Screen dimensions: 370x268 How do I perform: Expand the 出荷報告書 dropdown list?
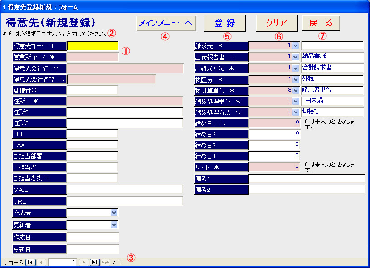[x=295, y=57]
